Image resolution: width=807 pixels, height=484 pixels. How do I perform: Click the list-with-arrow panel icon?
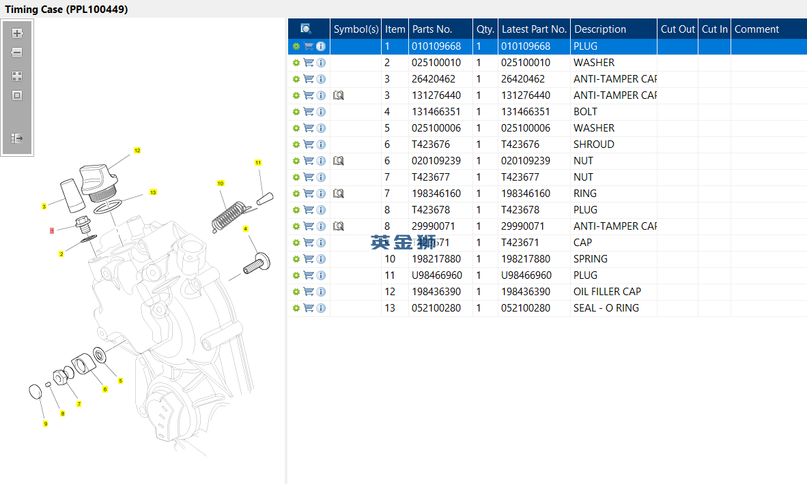click(17, 138)
